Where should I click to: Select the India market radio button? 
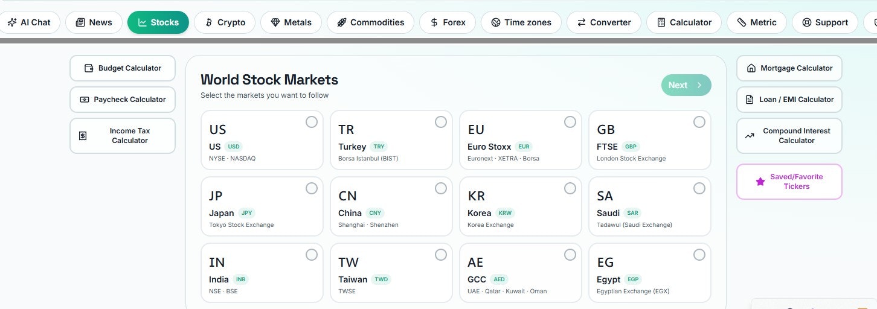(x=312, y=255)
